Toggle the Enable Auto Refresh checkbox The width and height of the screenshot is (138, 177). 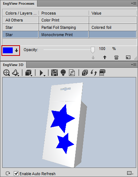(16, 173)
